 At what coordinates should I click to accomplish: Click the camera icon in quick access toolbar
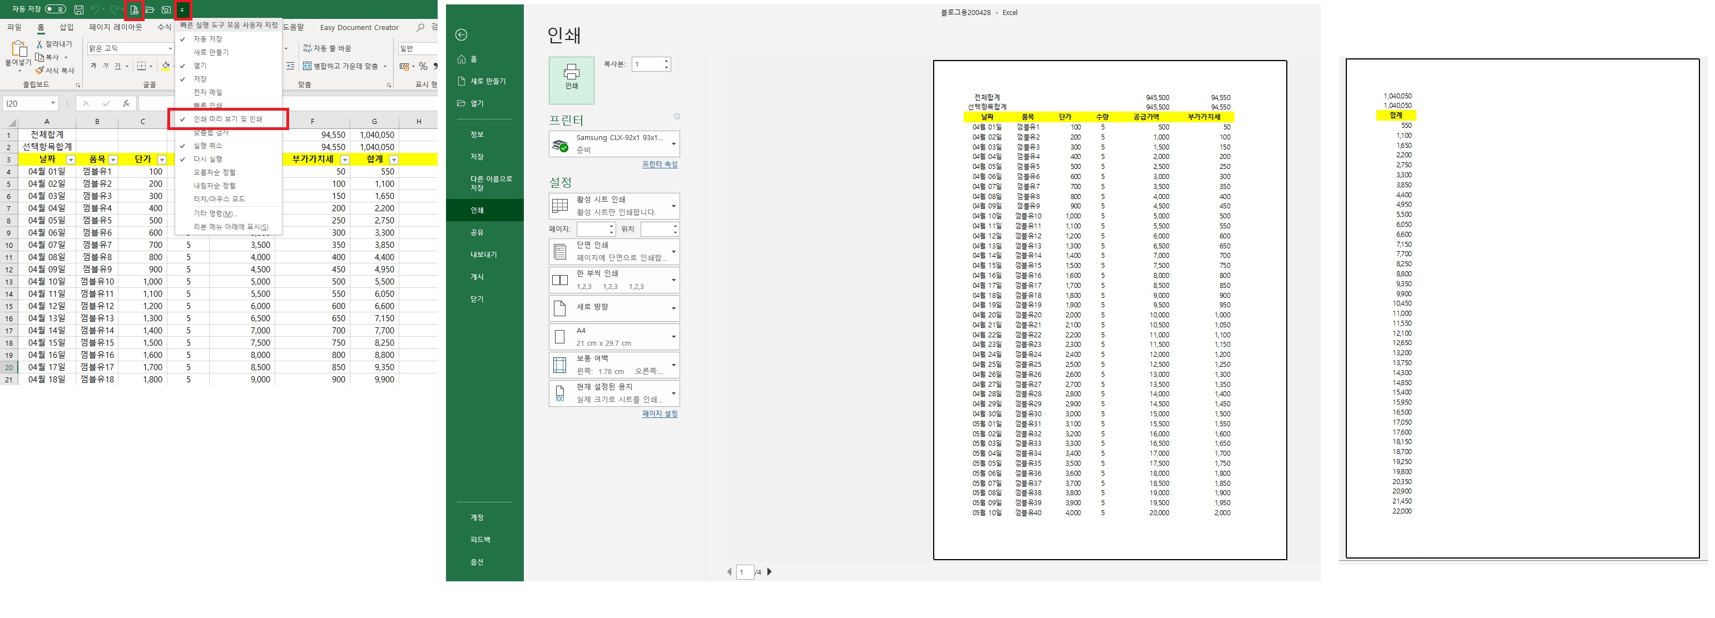166,10
